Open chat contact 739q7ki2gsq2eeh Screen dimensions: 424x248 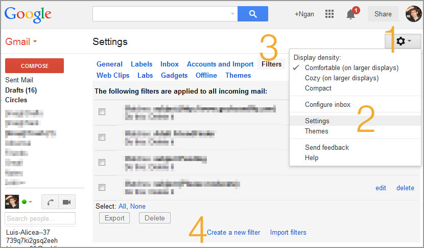click(x=32, y=240)
